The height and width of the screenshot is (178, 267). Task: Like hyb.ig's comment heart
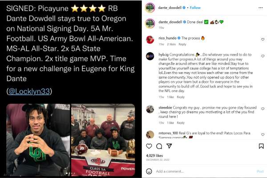(x=263, y=56)
